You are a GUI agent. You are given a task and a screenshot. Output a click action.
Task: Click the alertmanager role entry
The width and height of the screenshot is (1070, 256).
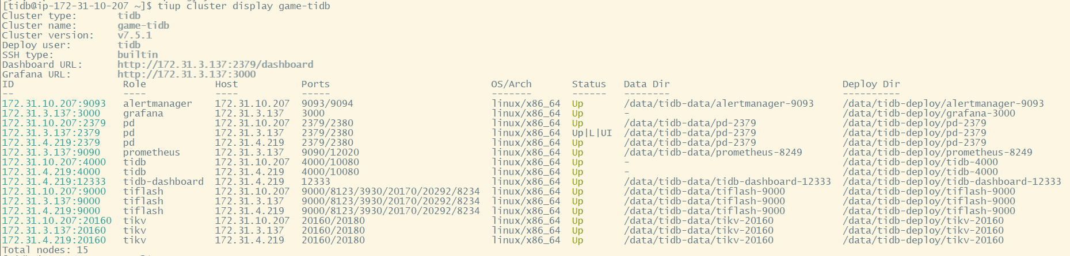pos(158,103)
